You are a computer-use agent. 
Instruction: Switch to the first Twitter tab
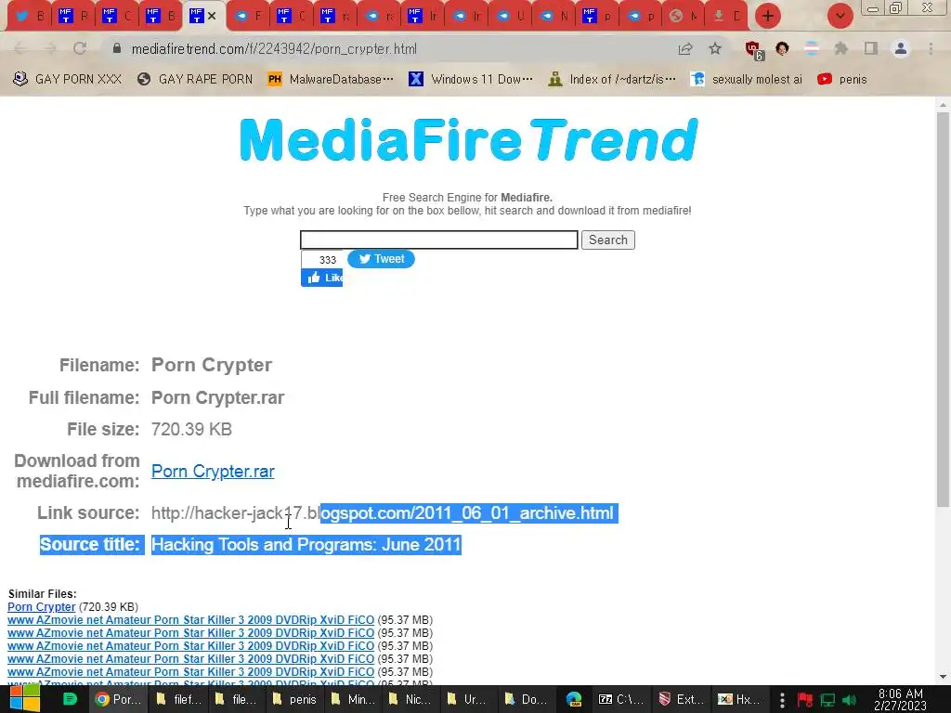point(29,17)
